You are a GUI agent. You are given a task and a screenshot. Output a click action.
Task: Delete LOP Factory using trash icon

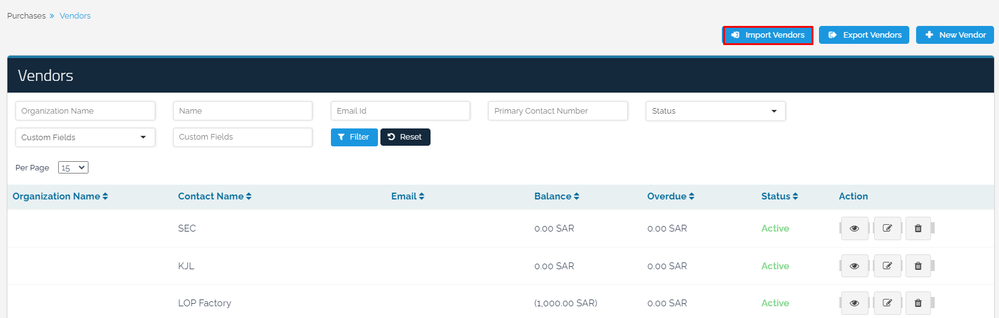point(918,303)
